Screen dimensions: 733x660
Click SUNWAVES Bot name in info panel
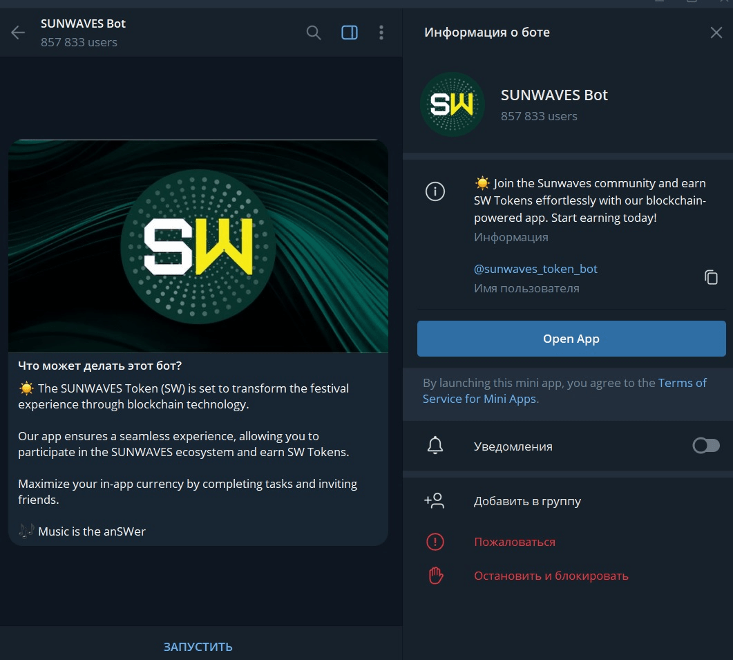(x=554, y=95)
